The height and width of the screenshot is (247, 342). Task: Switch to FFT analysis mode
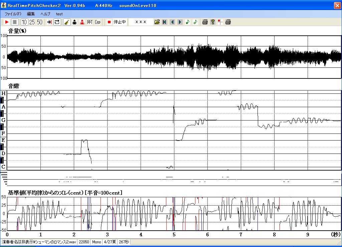[x=90, y=22]
